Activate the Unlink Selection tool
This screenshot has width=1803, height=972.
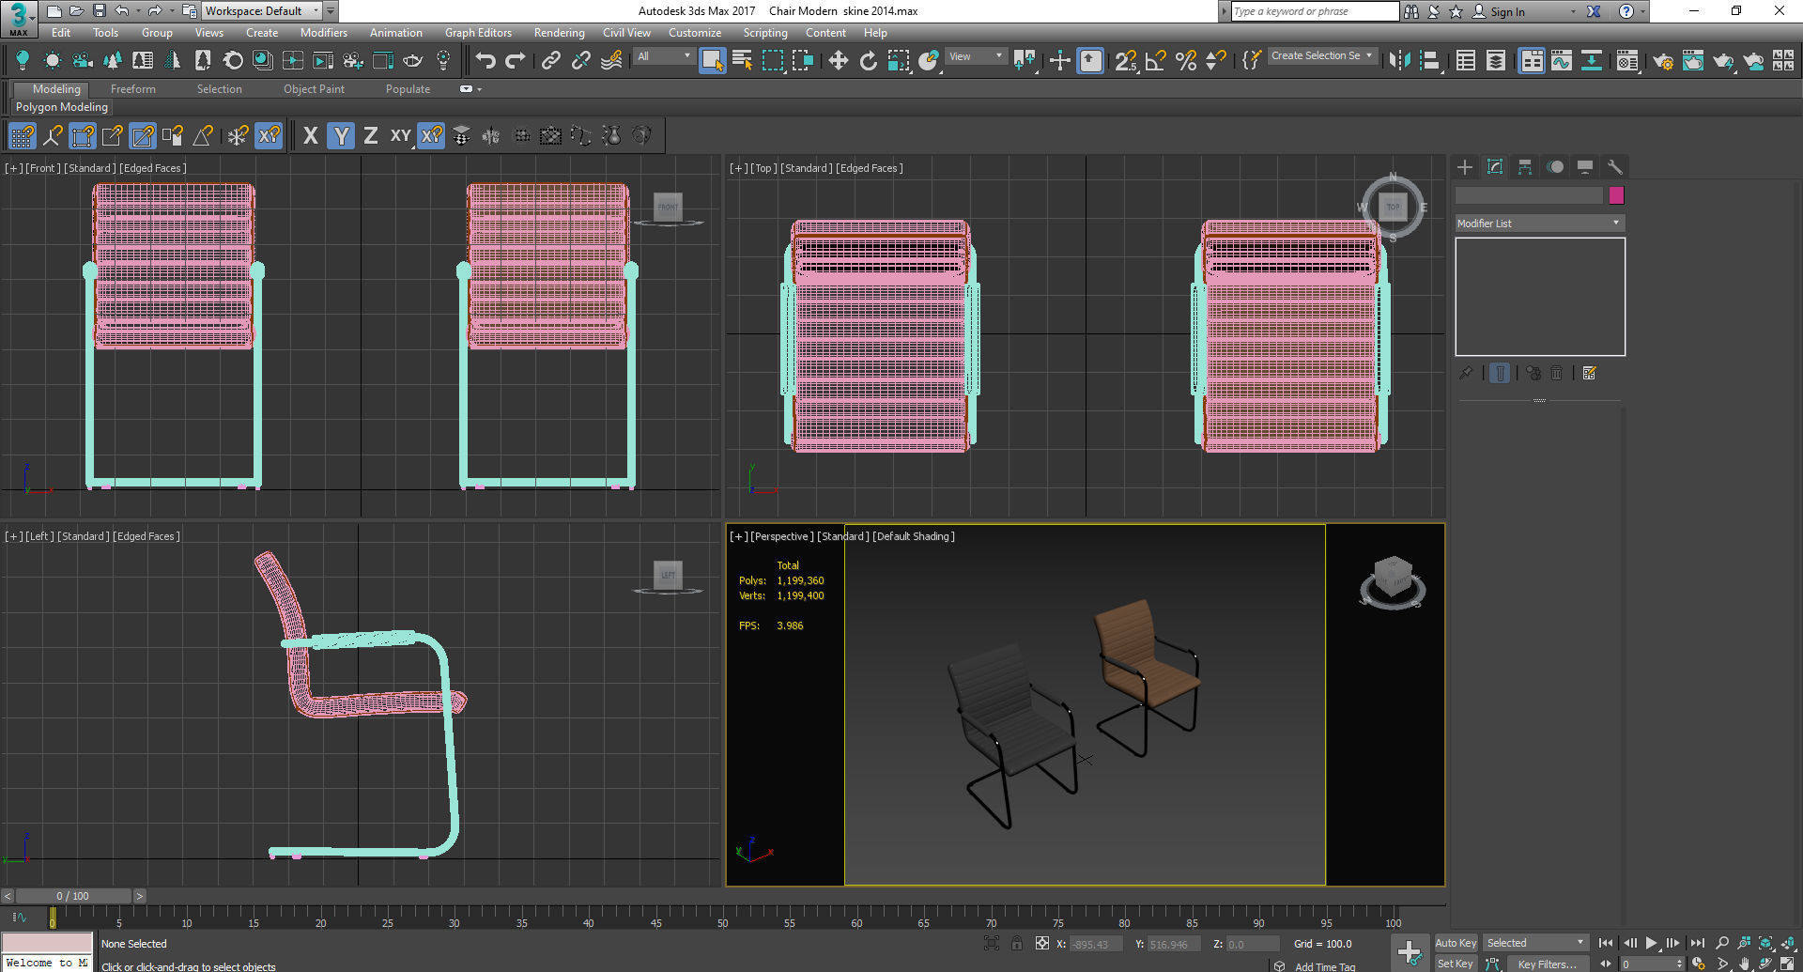(581, 61)
